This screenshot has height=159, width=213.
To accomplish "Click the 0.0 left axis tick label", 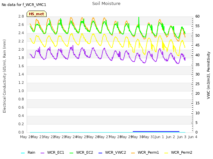I will pos(21,132).
